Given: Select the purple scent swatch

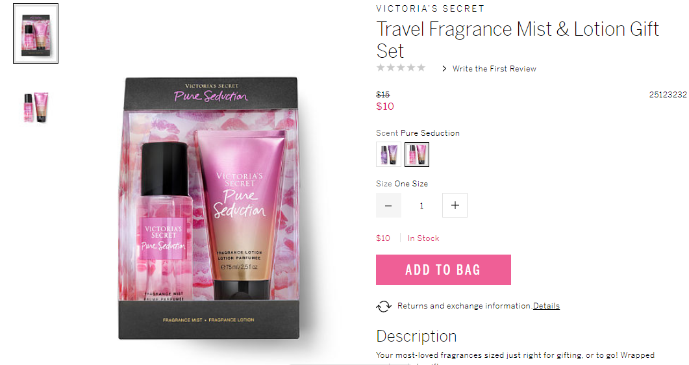Looking at the screenshot, I should 388,155.
